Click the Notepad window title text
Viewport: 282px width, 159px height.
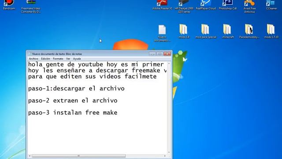57,54
